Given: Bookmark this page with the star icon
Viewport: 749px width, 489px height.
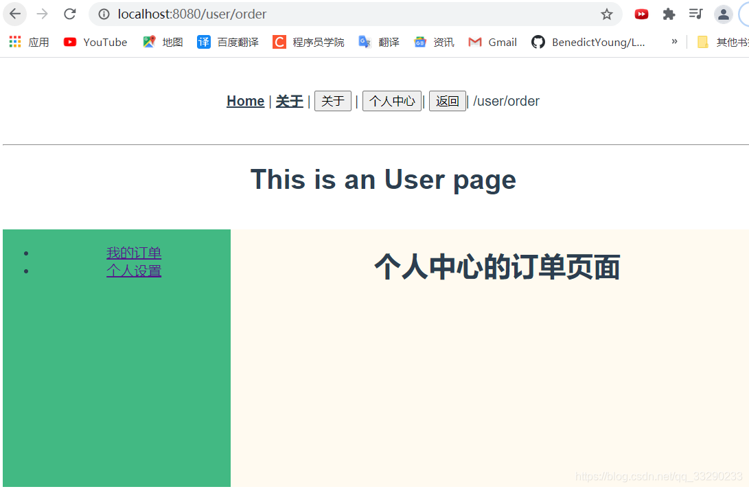Looking at the screenshot, I should tap(607, 14).
